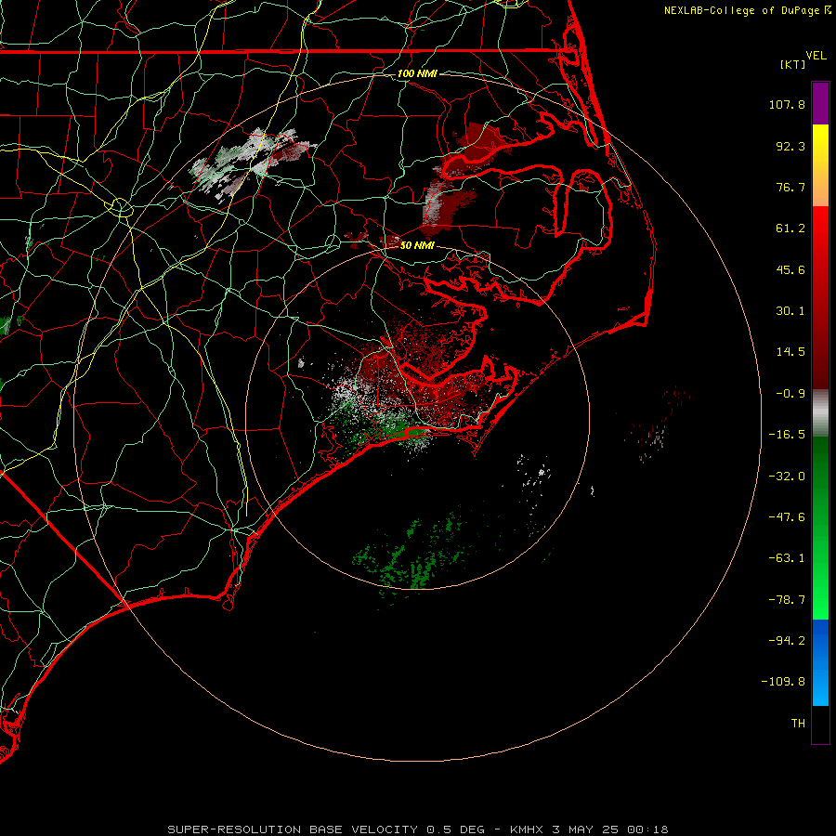Click the highway loop circle marker
The image size is (836, 836).
click(x=121, y=207)
